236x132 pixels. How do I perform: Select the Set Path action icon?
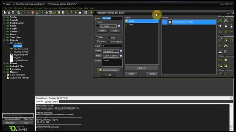point(220,60)
